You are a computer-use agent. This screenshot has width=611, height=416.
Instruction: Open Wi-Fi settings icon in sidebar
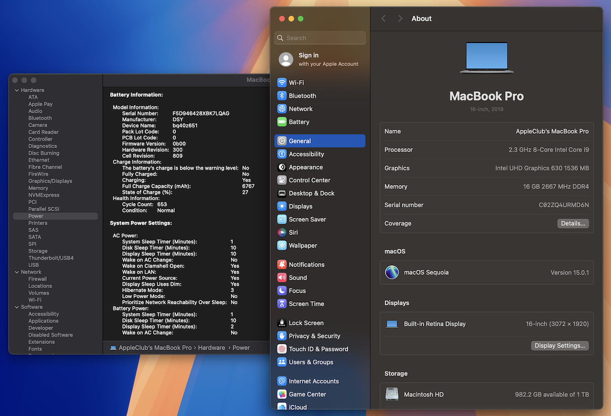pyautogui.click(x=282, y=83)
